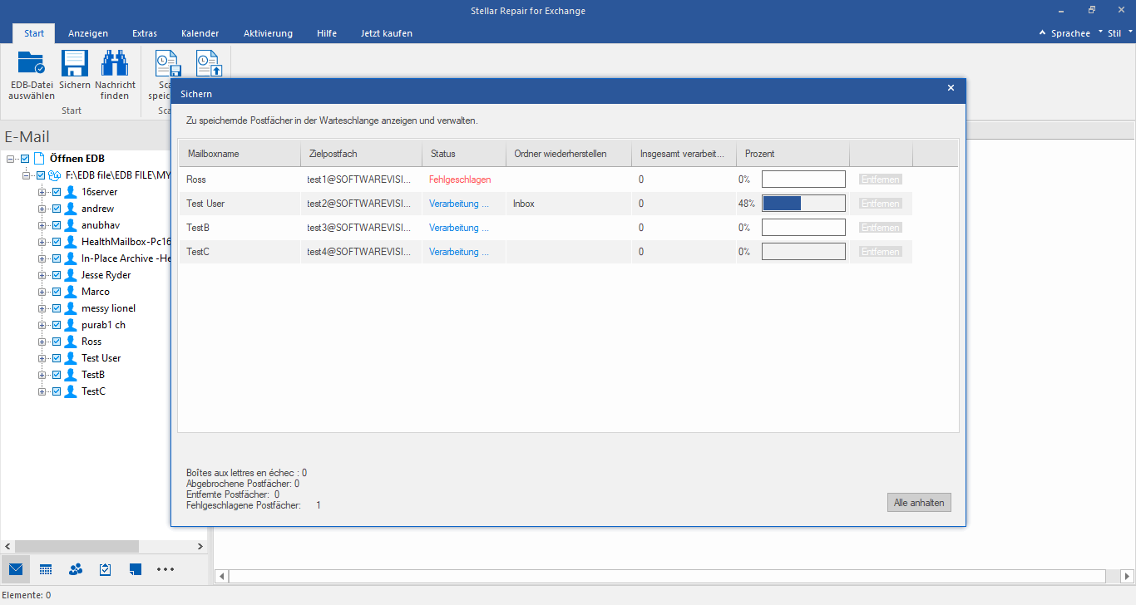Switch to mail view icon in bottom bar

(x=16, y=569)
